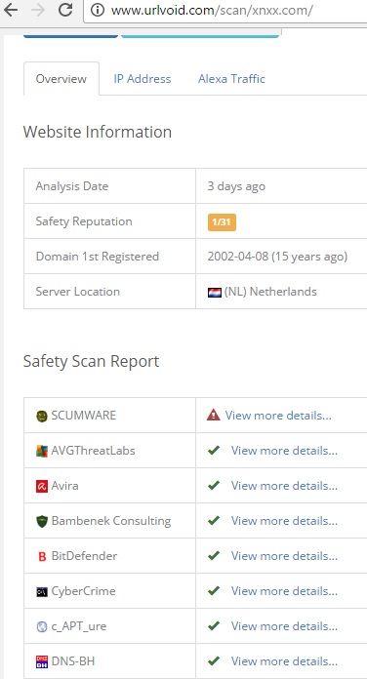This screenshot has height=679, width=367.
Task: Click the AVGThreatLabs logo icon
Action: tap(42, 452)
